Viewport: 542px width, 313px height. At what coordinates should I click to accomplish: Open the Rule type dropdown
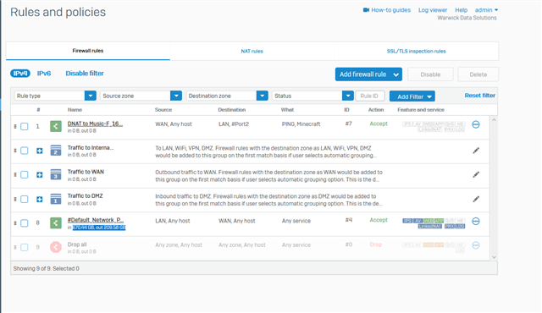55,96
